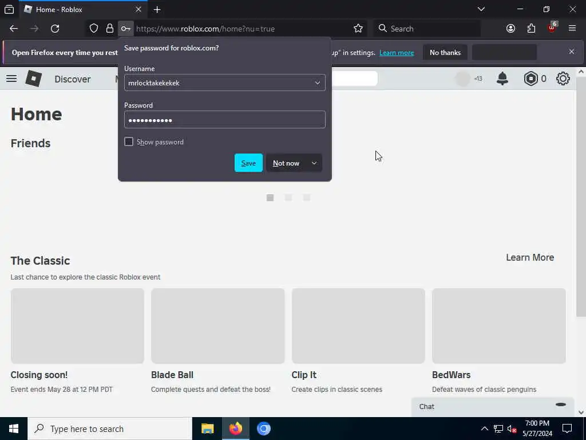
Task: Choose Not now for saving password
Action: [286, 163]
